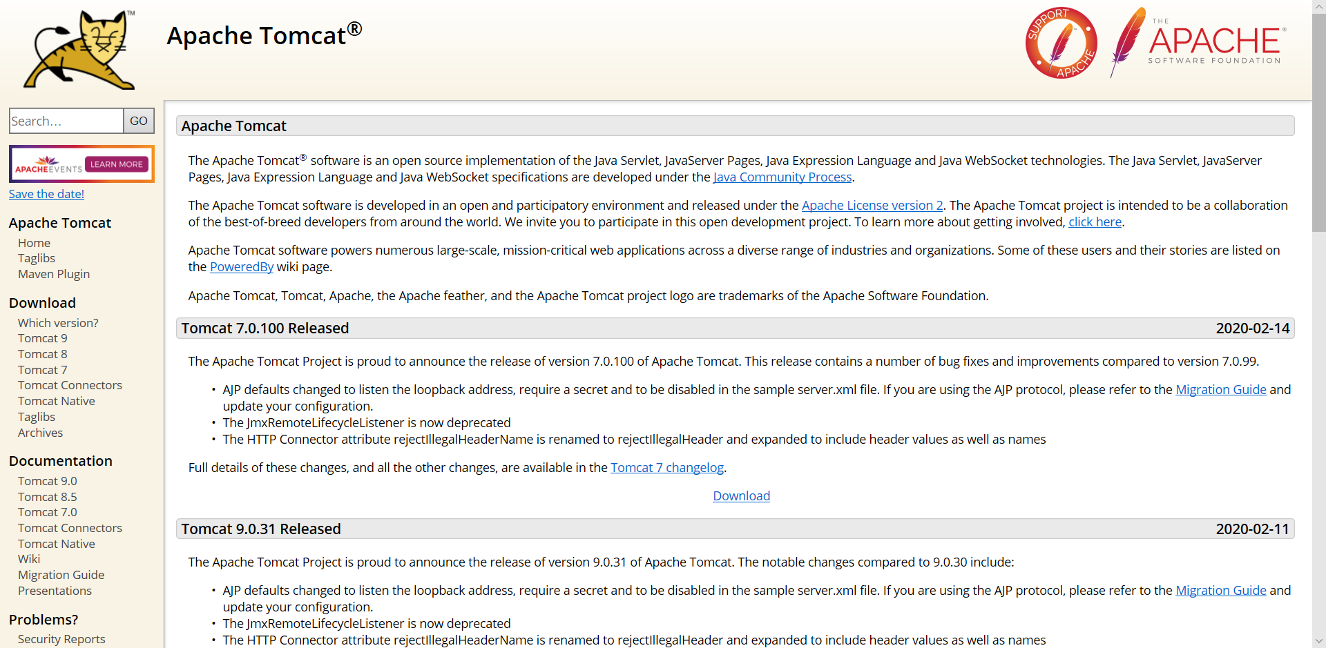The height and width of the screenshot is (648, 1326).
Task: Open the Archives download link
Action: tap(40, 433)
